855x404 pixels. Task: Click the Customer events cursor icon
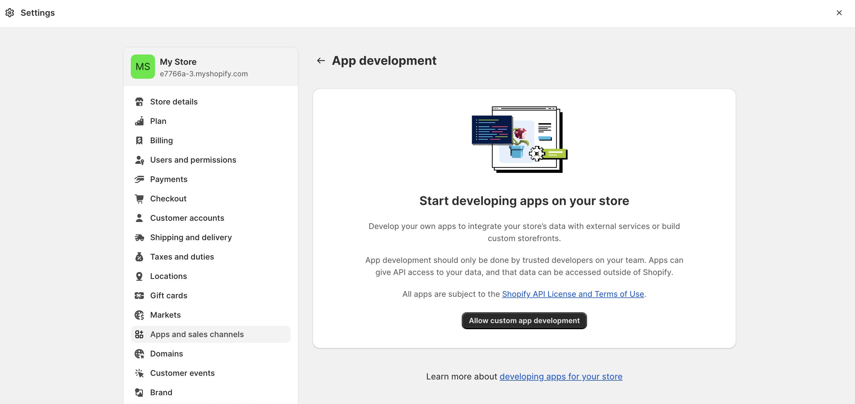(x=139, y=373)
